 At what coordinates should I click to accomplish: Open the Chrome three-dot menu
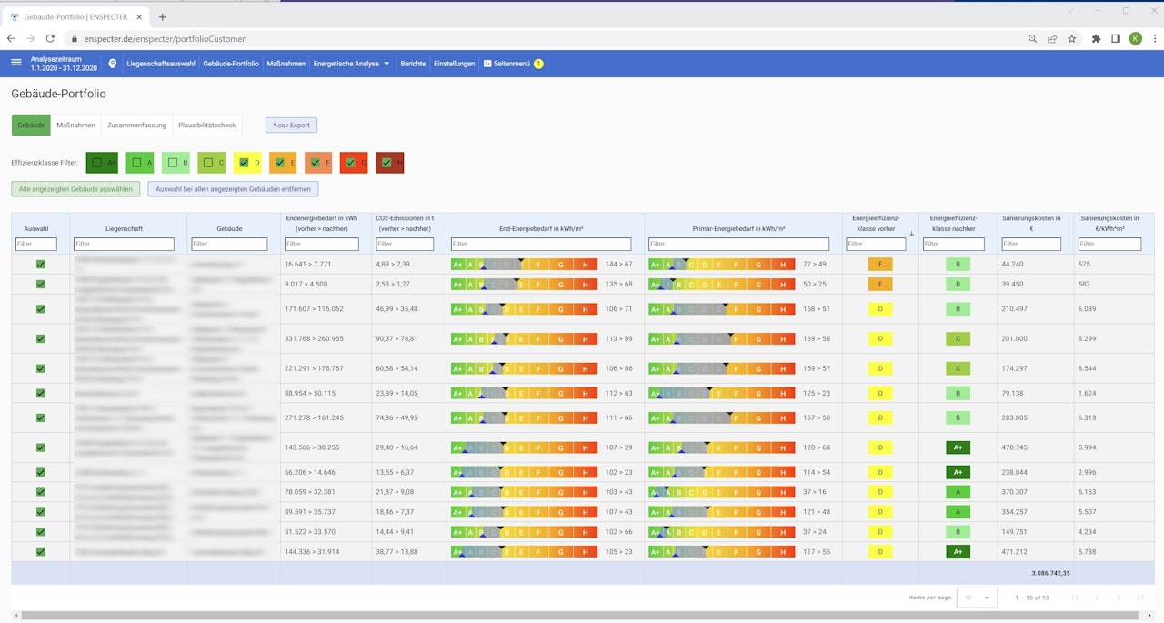1153,39
